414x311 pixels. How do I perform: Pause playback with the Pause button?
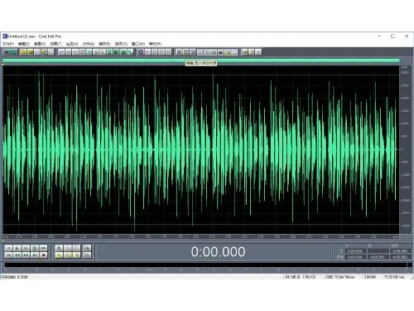click(x=26, y=248)
